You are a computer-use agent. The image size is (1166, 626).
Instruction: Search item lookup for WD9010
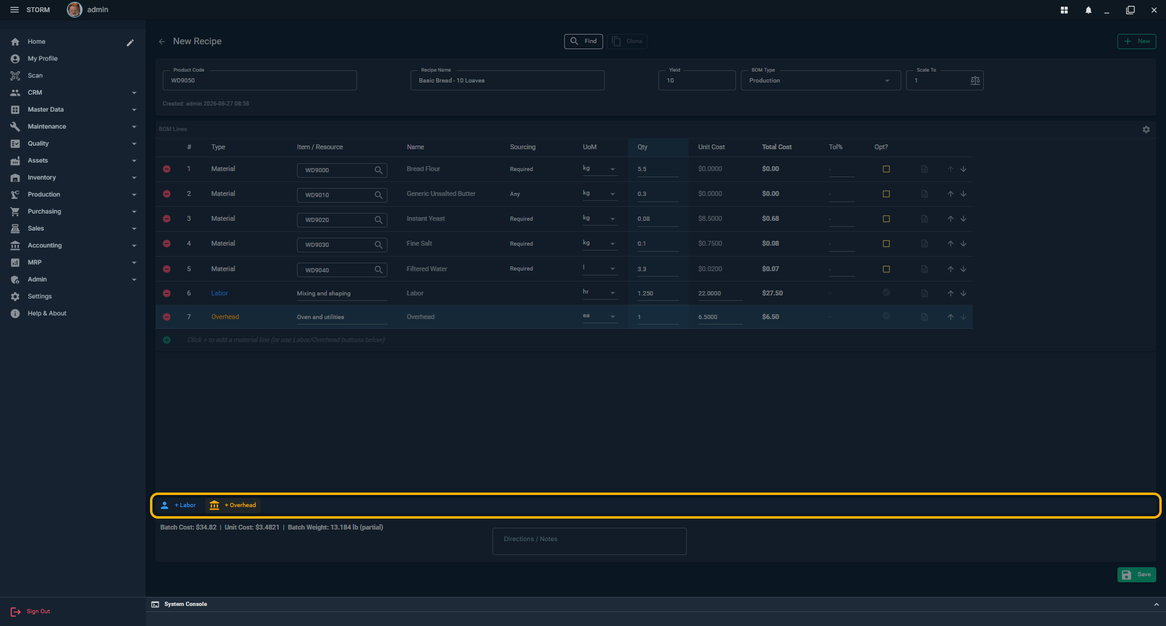(378, 195)
